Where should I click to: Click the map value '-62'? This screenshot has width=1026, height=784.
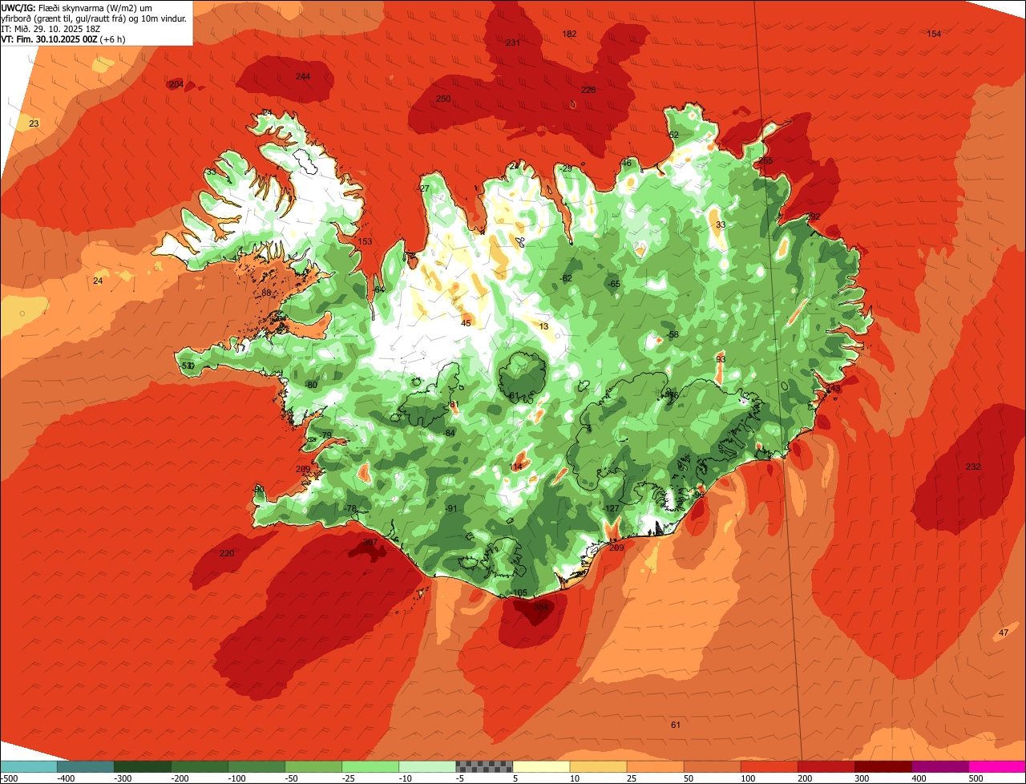click(x=566, y=278)
